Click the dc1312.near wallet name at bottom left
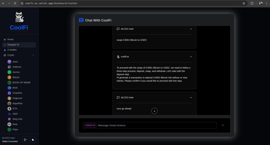Screen dimensions: 270x145 (8, 138)
